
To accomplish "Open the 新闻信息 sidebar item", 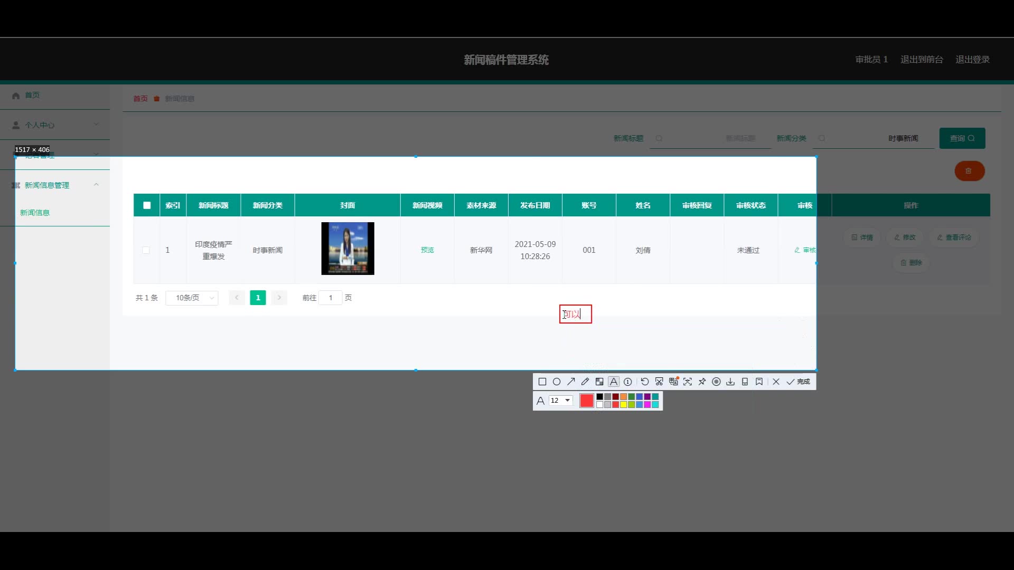I will pos(35,213).
